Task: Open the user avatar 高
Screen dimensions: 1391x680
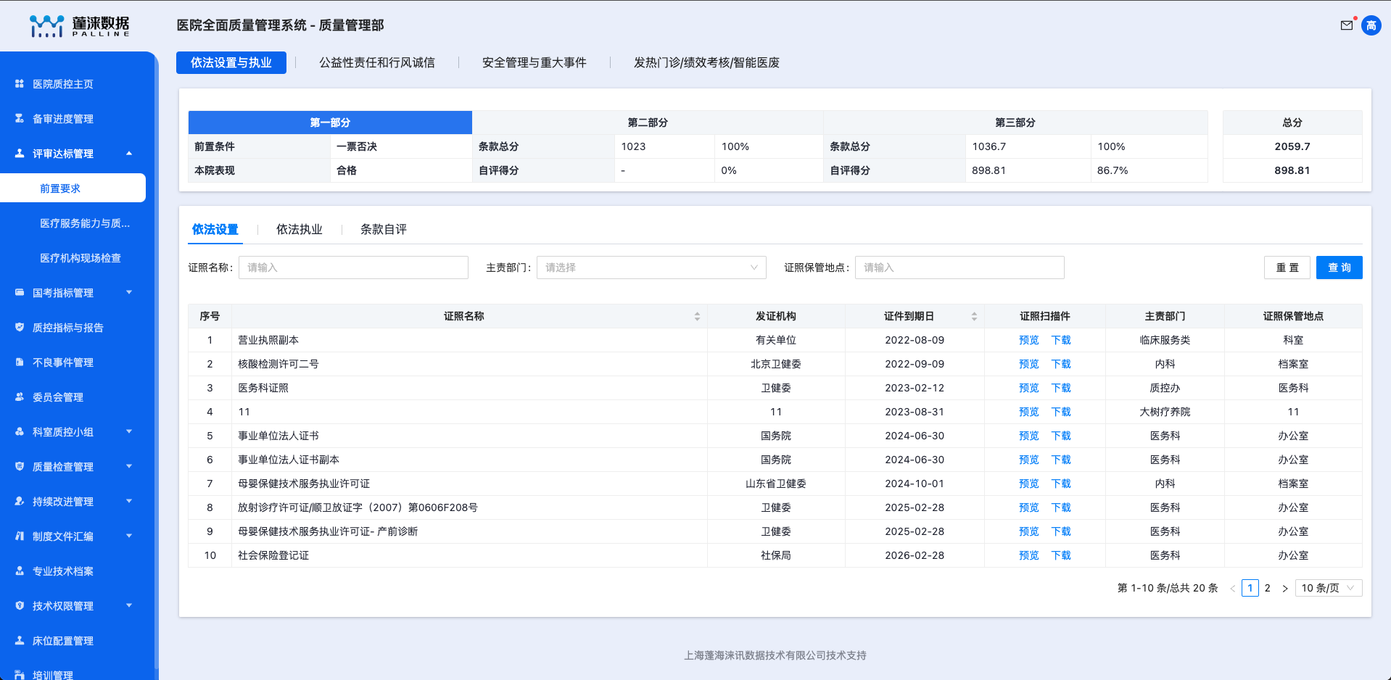Action: pos(1371,25)
